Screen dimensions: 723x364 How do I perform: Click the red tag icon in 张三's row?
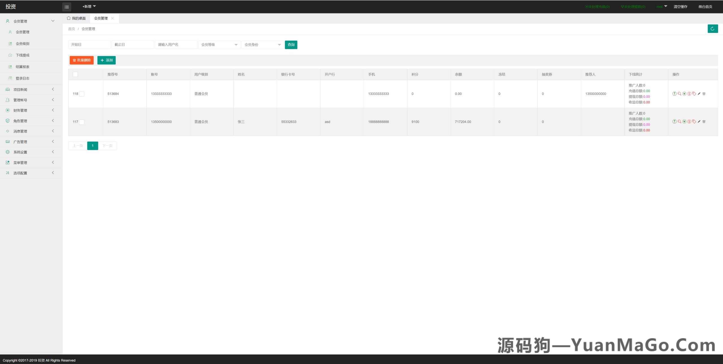point(694,122)
